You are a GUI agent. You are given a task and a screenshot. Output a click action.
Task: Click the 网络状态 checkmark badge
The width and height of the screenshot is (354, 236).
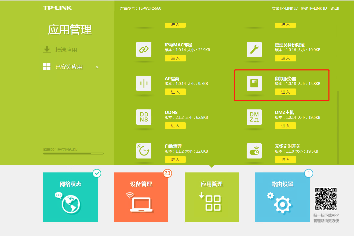click(97, 173)
